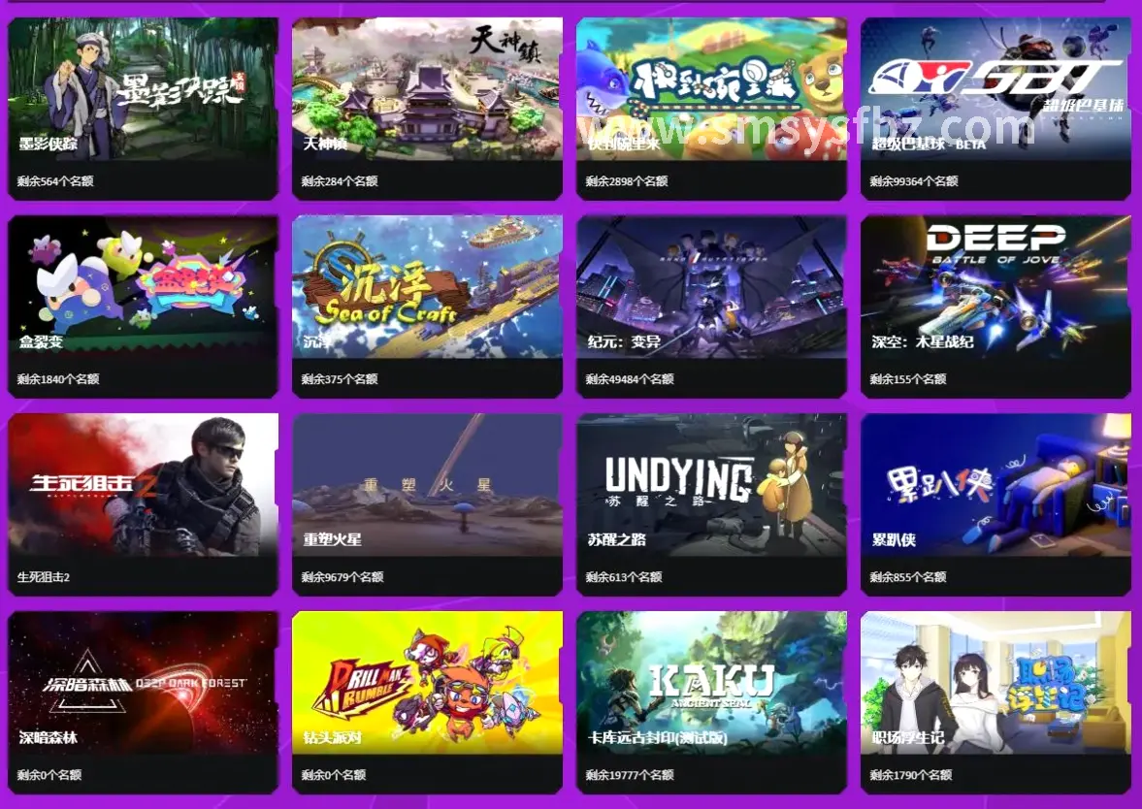1142x809 pixels.
Task: Click the 剩余9679个名额 label under 重塑火星
Action: point(343,577)
